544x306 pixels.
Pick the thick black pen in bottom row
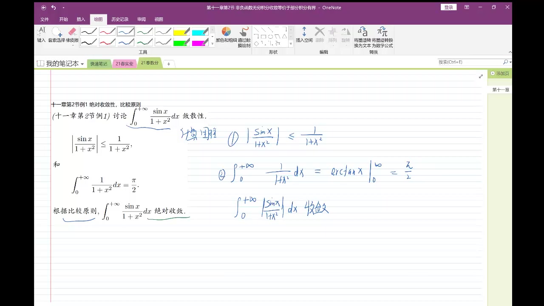tap(89, 42)
